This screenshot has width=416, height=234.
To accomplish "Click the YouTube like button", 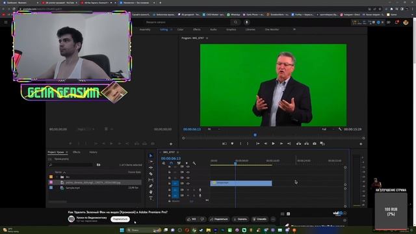I will (x=192, y=219).
